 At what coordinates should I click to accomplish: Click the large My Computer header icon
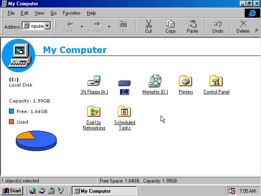pos(18,56)
